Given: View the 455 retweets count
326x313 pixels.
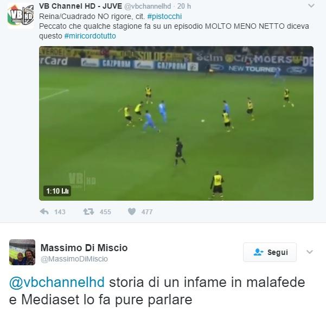Looking at the screenshot, I should (x=105, y=212).
